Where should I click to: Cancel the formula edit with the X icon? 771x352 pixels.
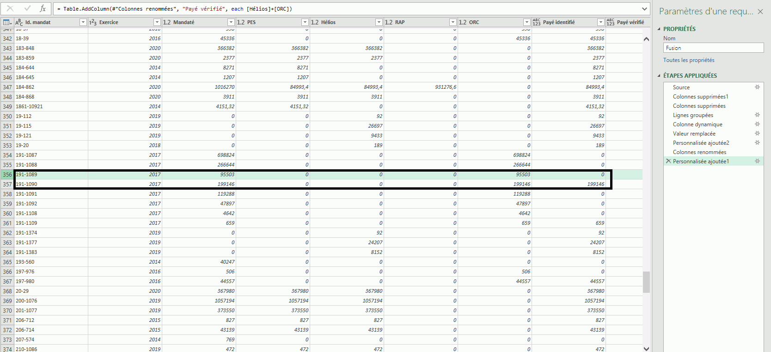pyautogui.click(x=10, y=8)
